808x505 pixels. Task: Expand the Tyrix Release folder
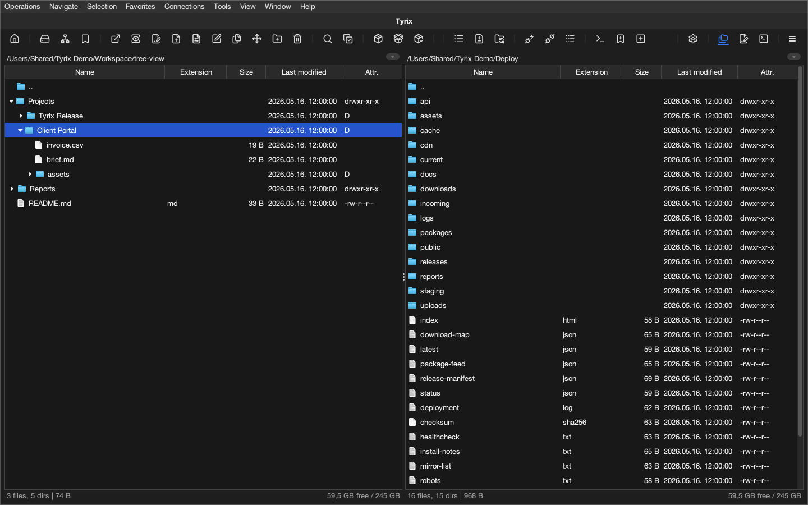pos(21,116)
